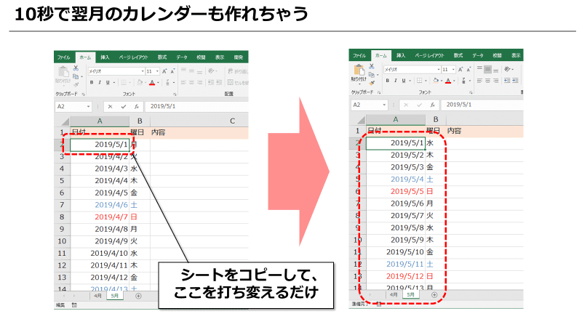Add new sheet in May-dates Excel window
The height and width of the screenshot is (327, 582).
(434, 295)
